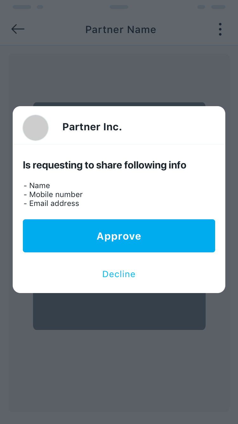Click the Decline link
The image size is (238, 424).
(119, 274)
